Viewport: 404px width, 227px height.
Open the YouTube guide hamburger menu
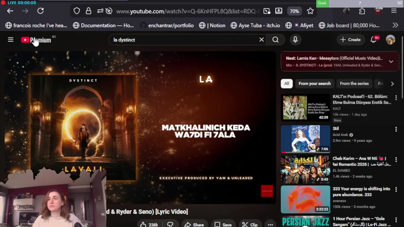pos(11,40)
